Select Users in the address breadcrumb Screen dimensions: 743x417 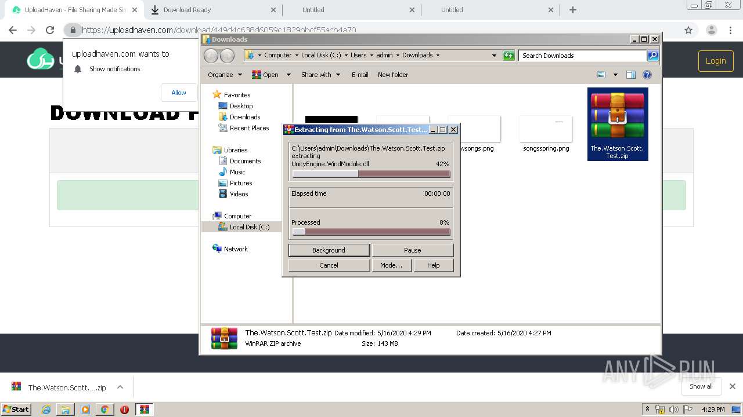click(358, 55)
